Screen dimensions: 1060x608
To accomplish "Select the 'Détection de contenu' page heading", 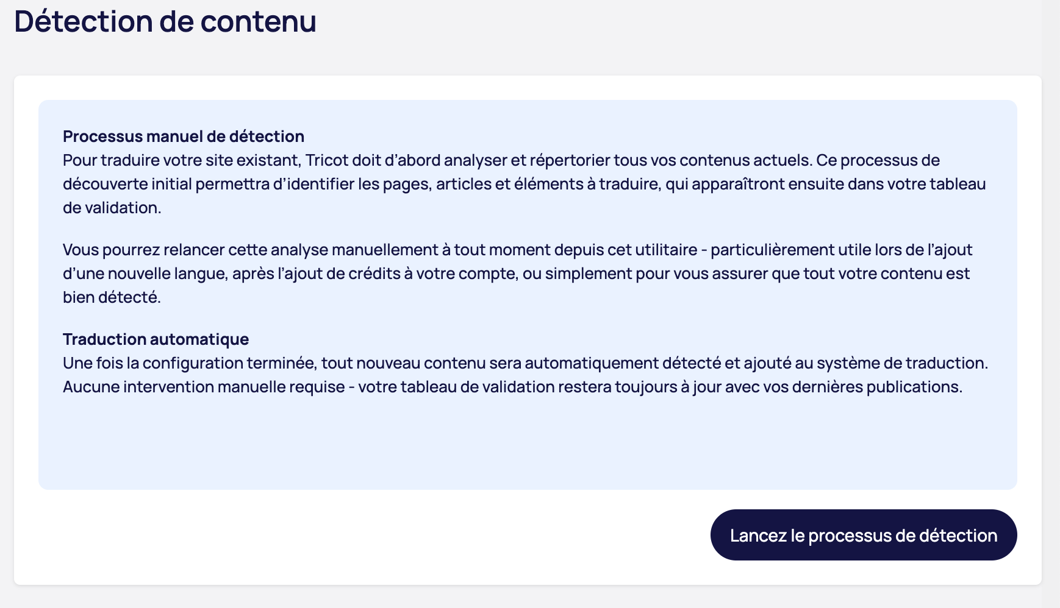I will pyautogui.click(x=165, y=22).
